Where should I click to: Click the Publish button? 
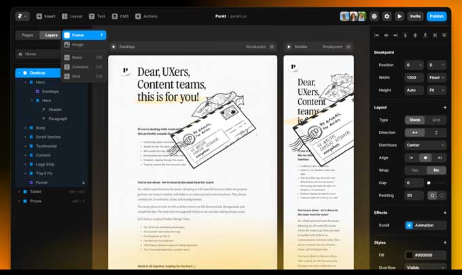[436, 16]
